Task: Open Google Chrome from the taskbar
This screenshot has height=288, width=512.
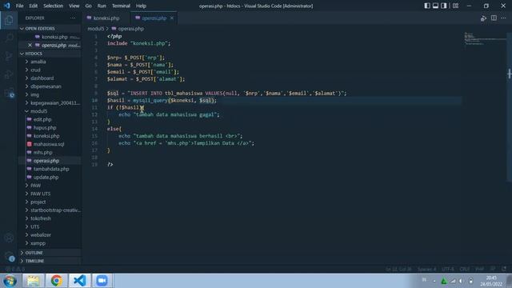Action: tap(56, 281)
